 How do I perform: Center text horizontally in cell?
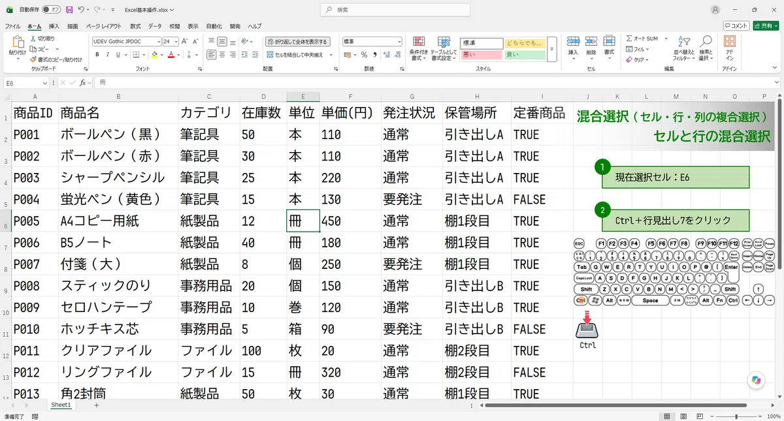[x=222, y=55]
